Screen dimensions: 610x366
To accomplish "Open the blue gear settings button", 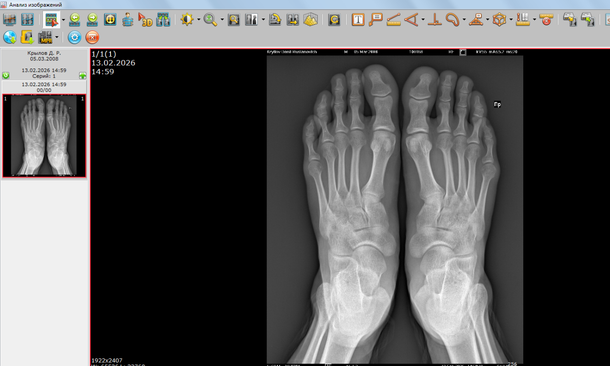I will [74, 37].
